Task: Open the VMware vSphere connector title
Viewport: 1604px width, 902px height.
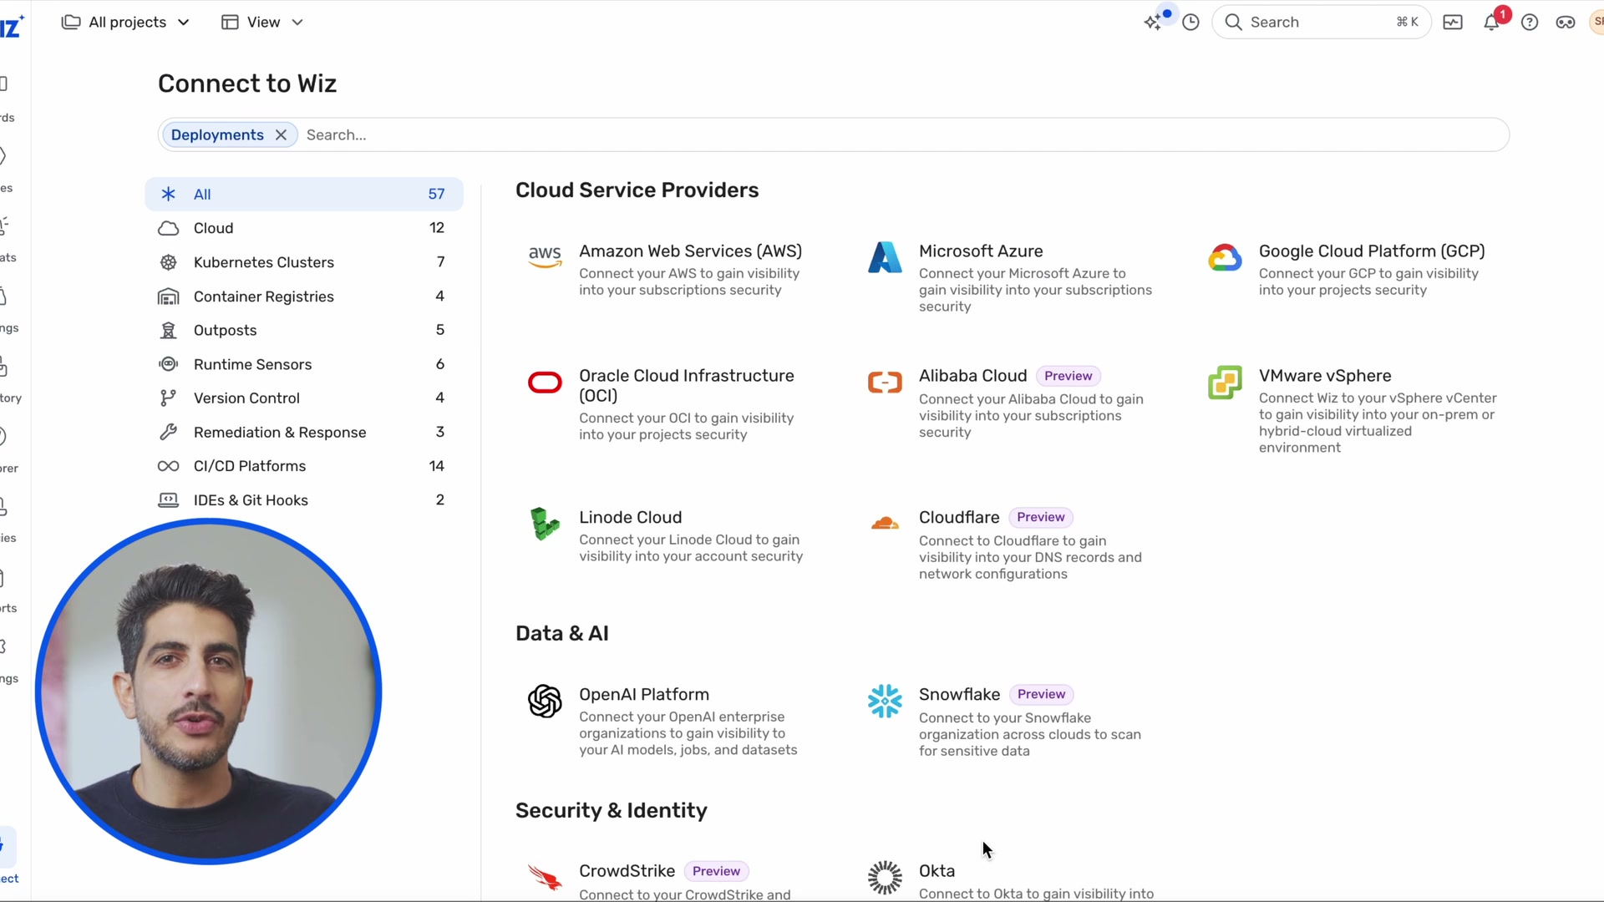Action: (x=1325, y=376)
